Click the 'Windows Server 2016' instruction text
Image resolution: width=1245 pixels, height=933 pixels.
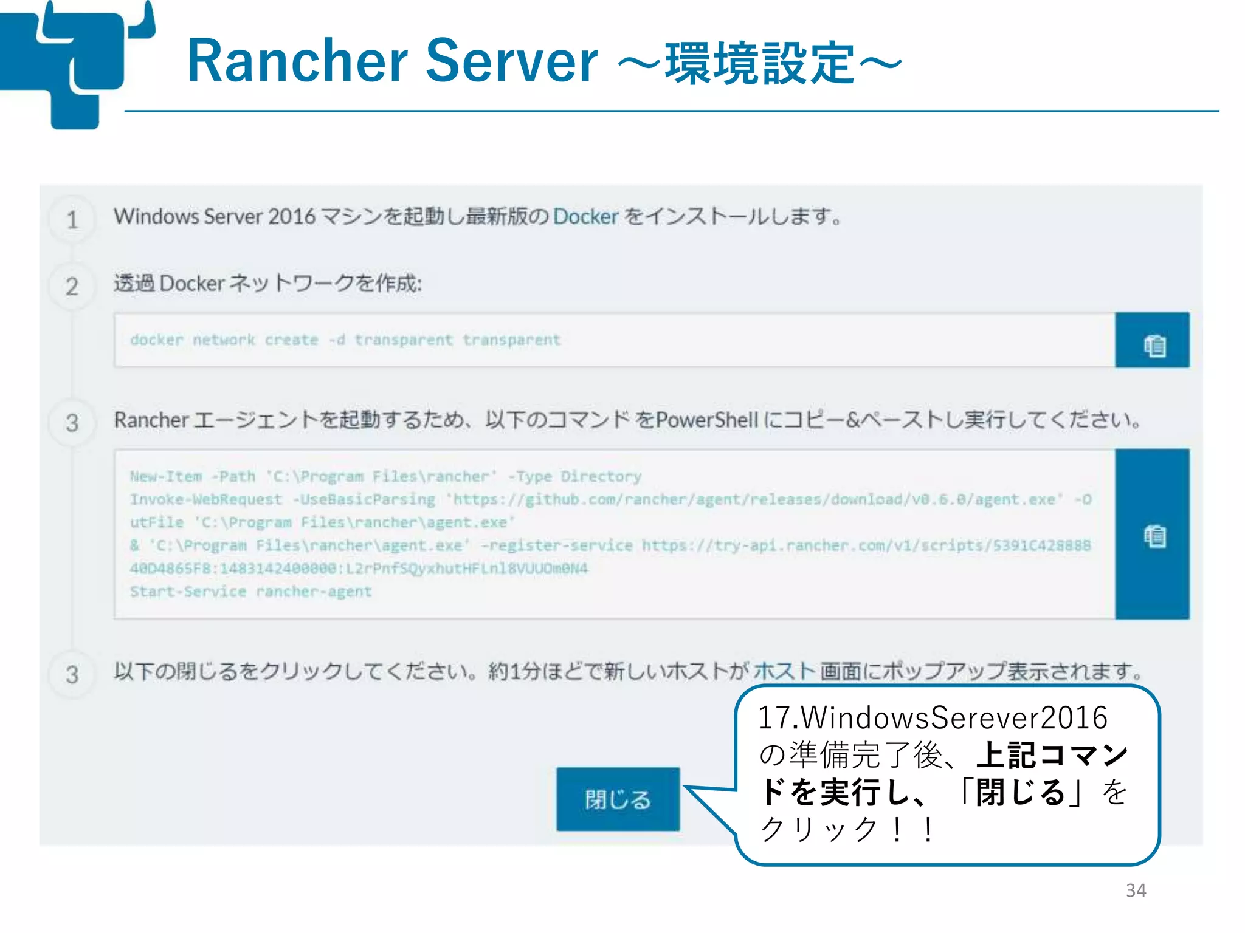click(x=478, y=216)
